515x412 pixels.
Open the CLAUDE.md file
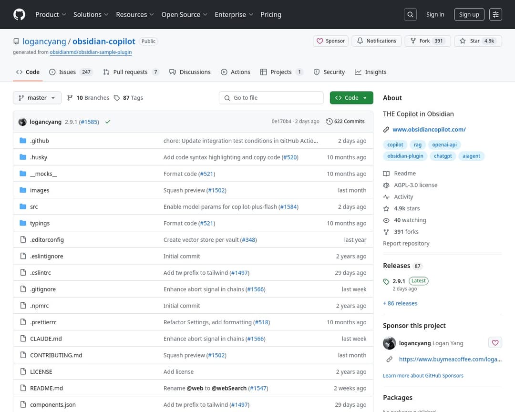pos(46,339)
